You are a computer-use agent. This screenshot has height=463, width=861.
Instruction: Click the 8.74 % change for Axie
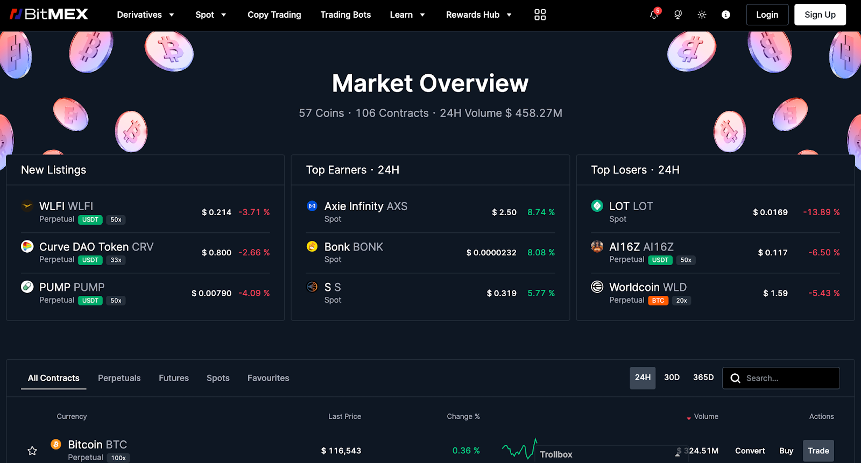541,212
